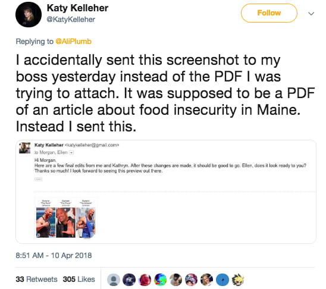Expand the recipients dropdown next to Ellen
326x289 pixels.
click(x=71, y=152)
